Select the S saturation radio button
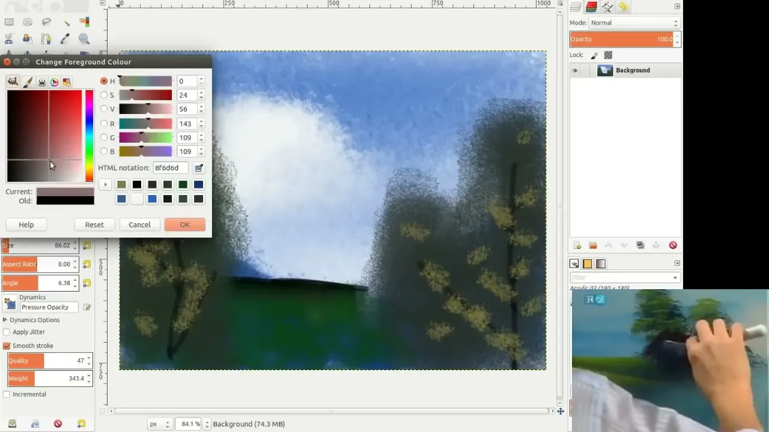 click(104, 95)
